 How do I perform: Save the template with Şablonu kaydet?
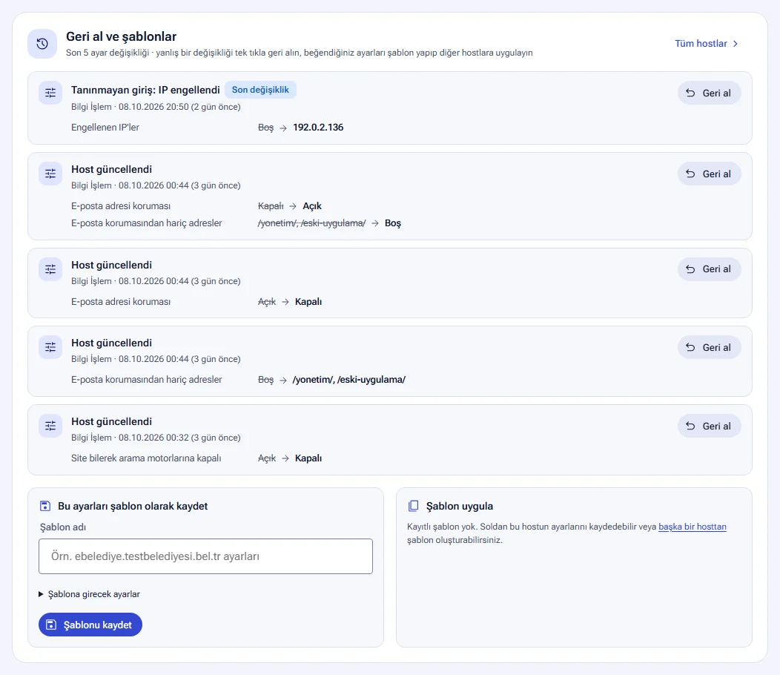pos(90,625)
